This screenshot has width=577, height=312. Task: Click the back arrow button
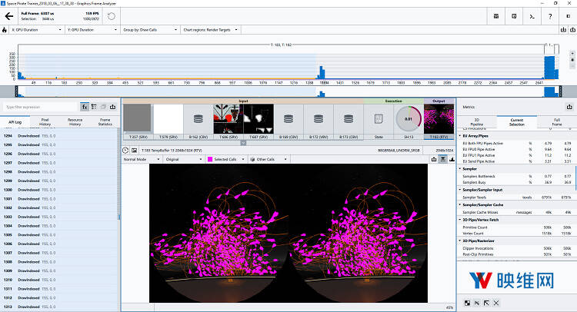click(x=9, y=15)
